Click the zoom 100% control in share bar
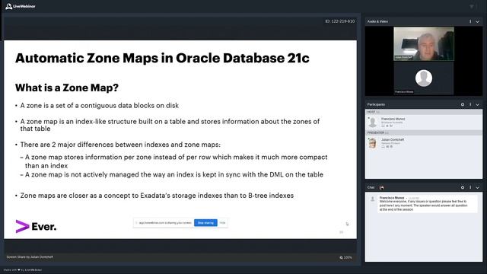Screen dimensions: 487x274 tap(345, 257)
